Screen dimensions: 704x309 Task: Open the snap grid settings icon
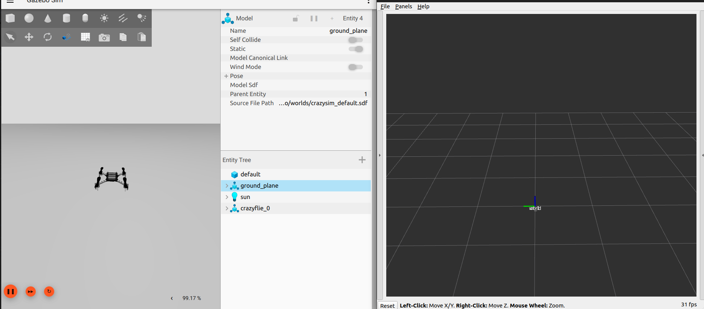(x=85, y=37)
